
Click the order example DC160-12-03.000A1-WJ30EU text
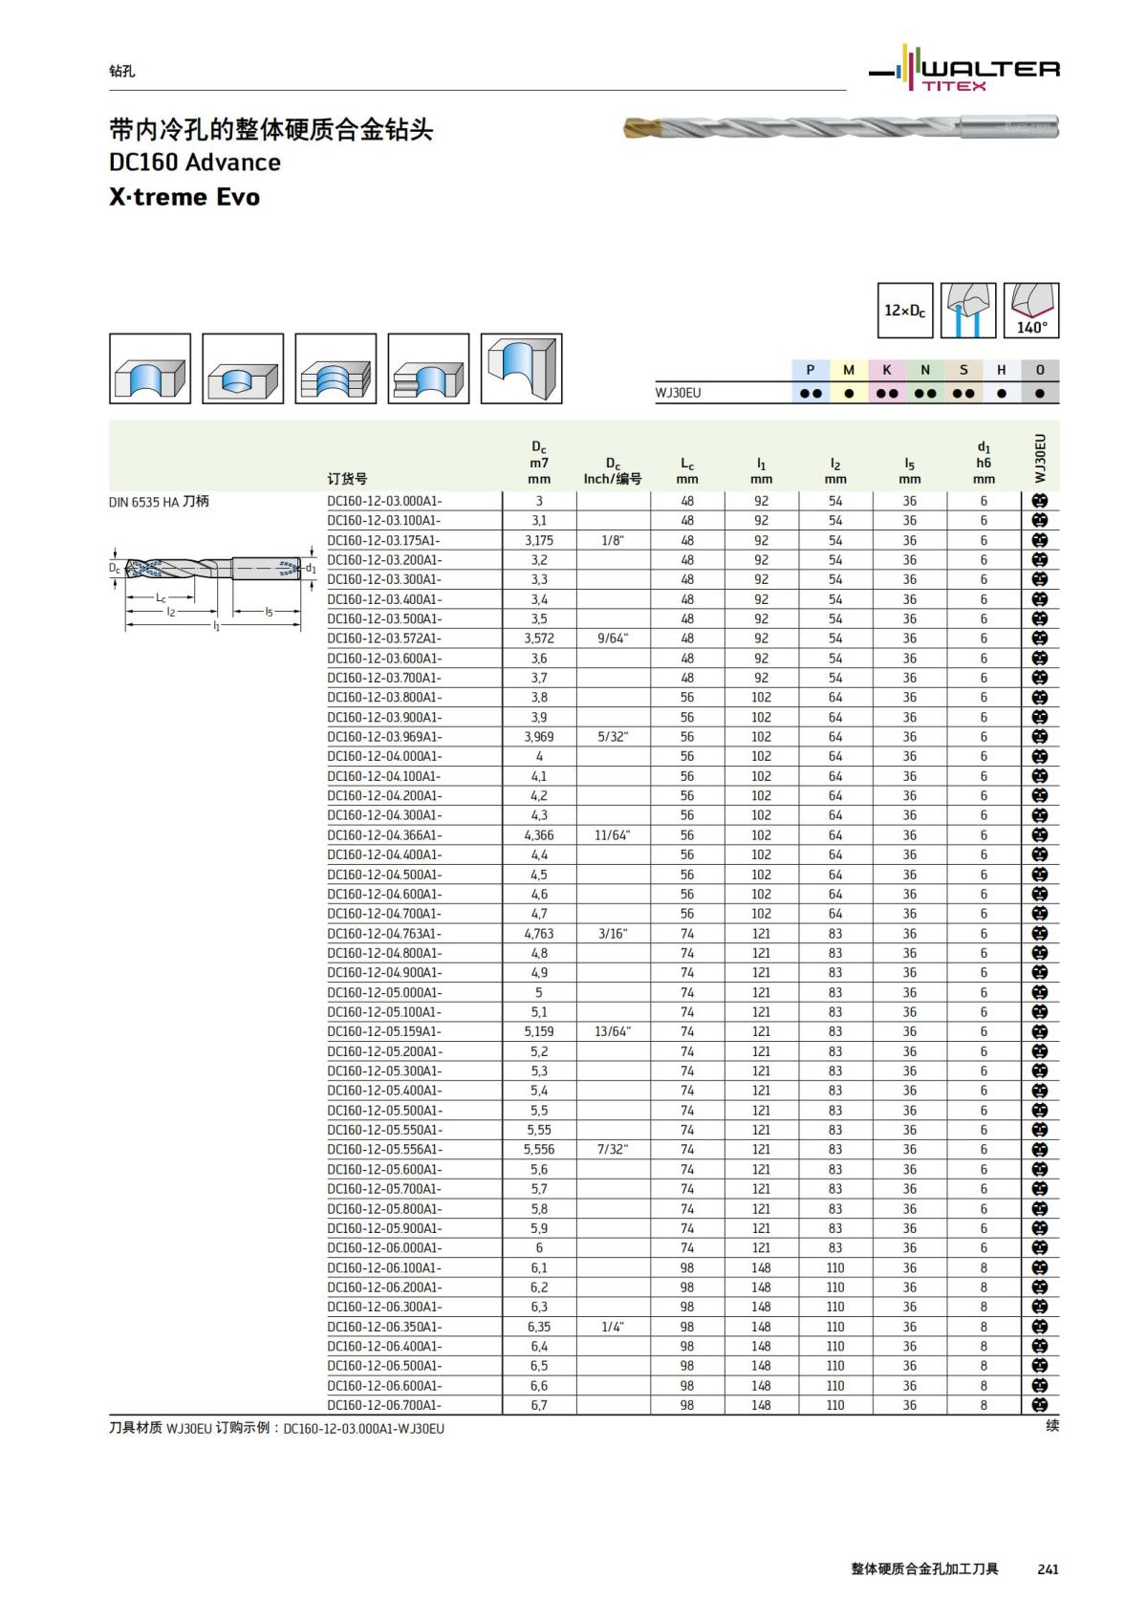pos(364,1428)
